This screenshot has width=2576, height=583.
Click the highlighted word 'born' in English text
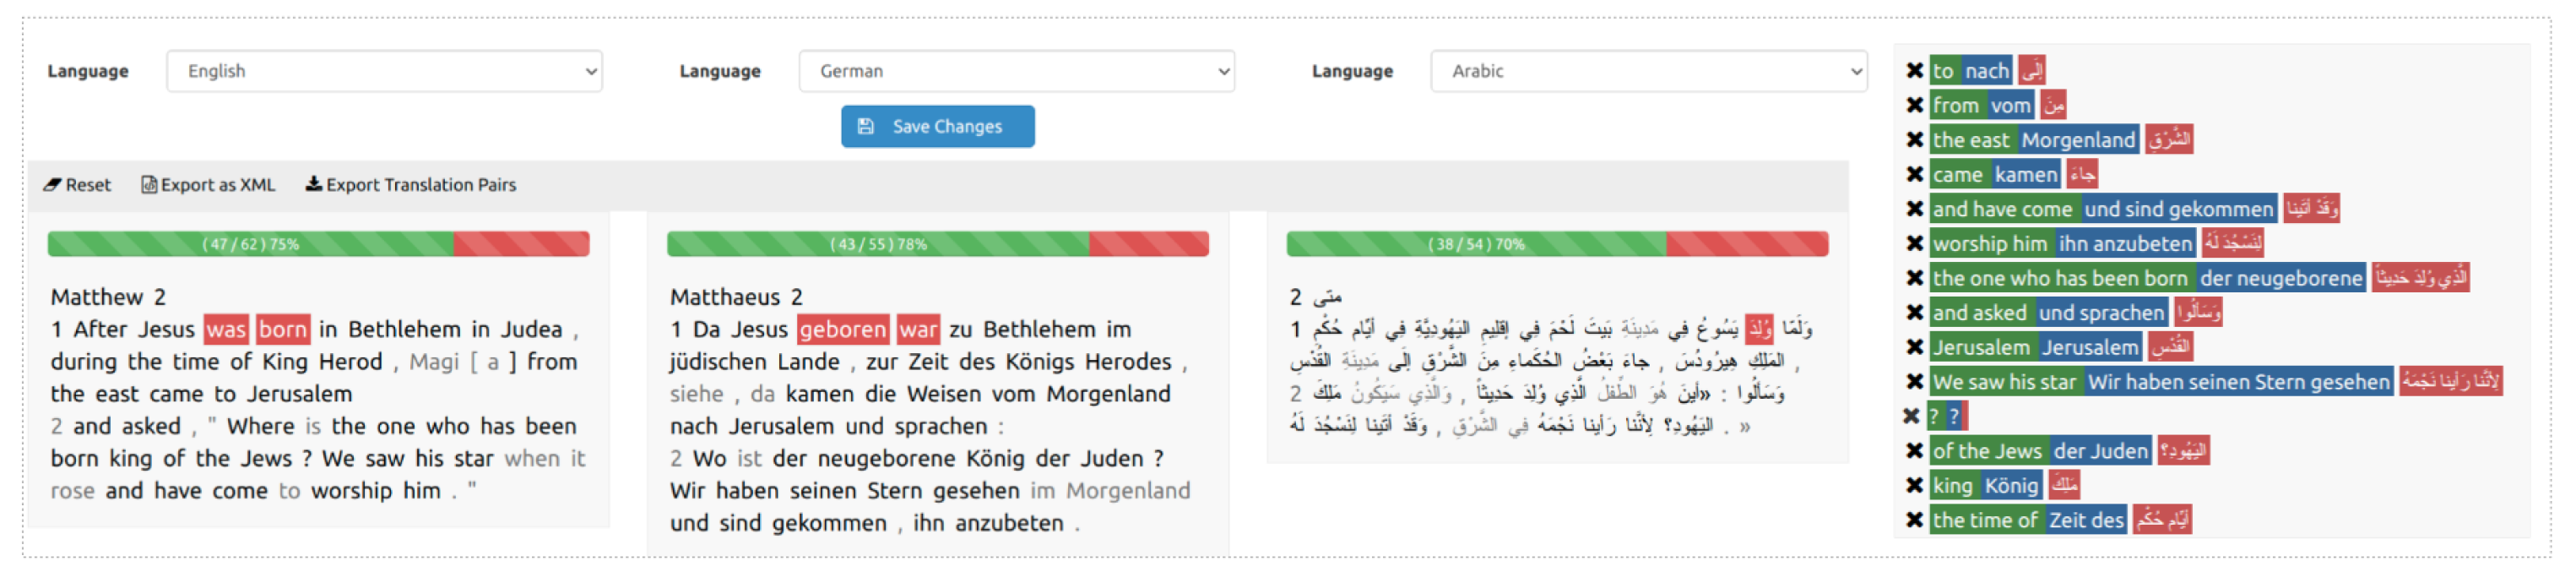coord(282,330)
